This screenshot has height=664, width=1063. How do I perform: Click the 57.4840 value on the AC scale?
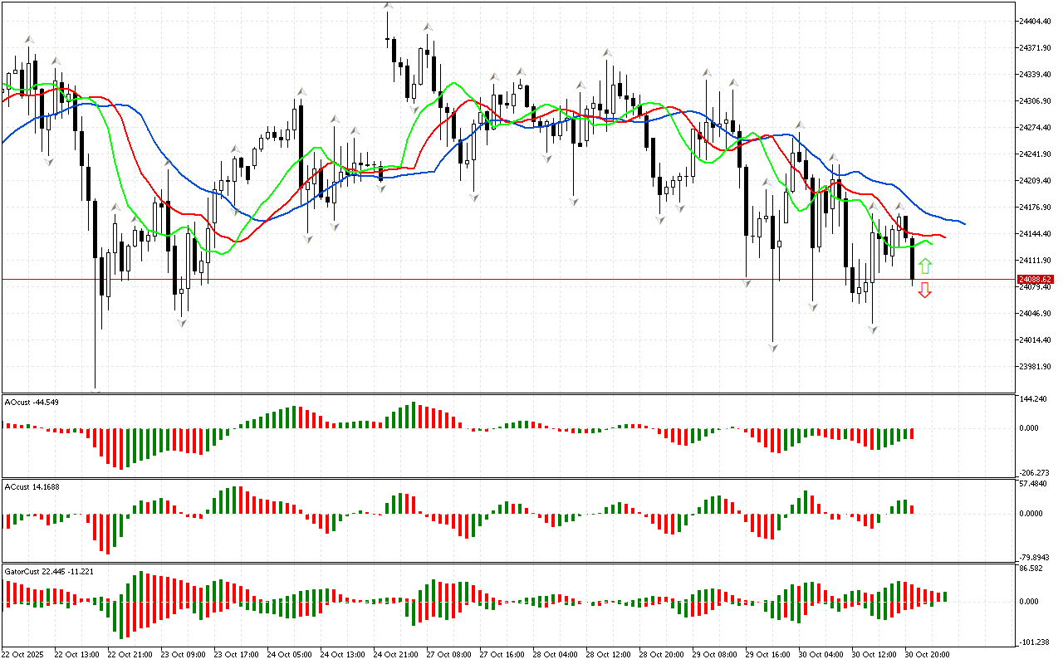[x=1035, y=483]
